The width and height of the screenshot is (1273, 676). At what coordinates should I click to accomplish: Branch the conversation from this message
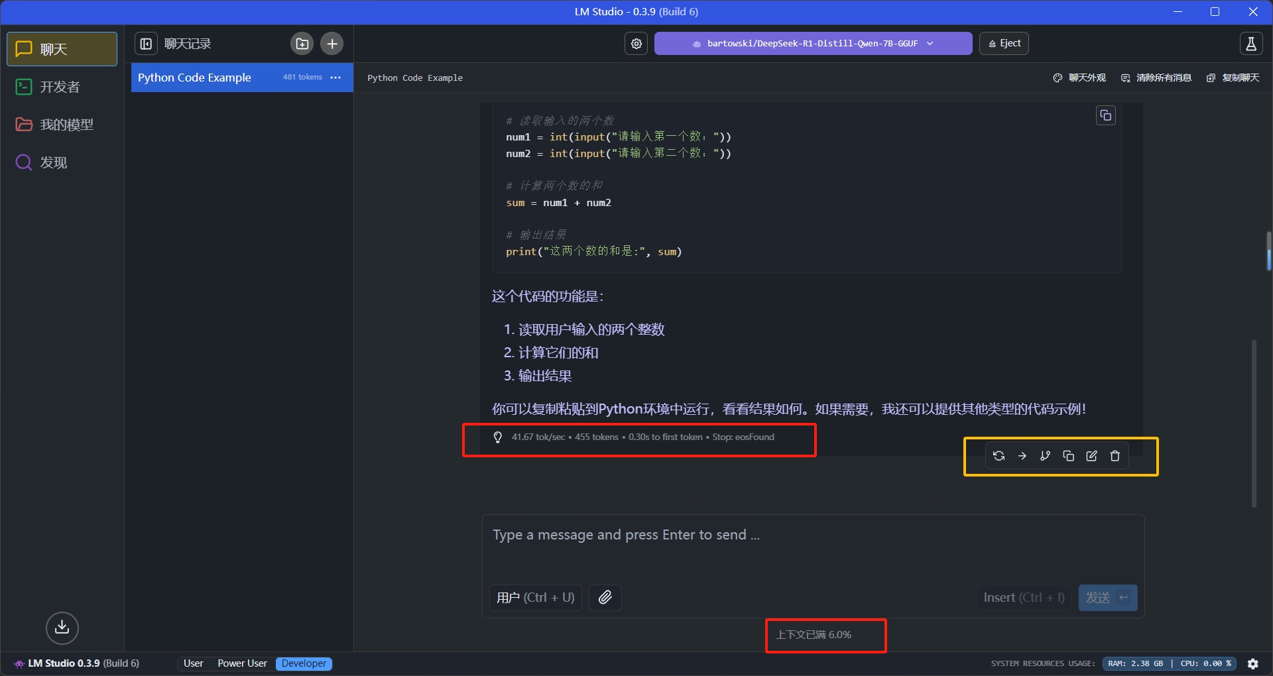tap(1046, 456)
